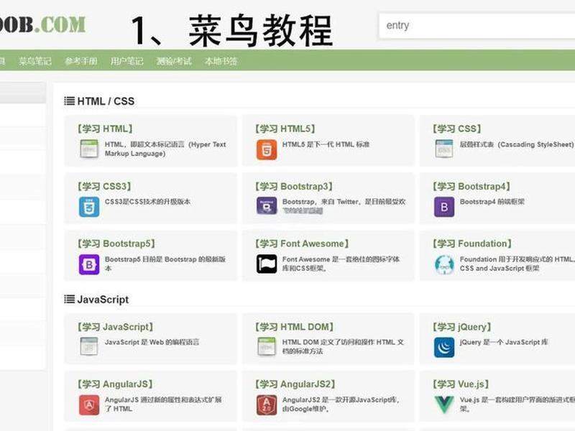Image resolution: width=575 pixels, height=431 pixels.
Task: Open the 【学习 Vue.js】 tutorial link
Action: (x=461, y=384)
